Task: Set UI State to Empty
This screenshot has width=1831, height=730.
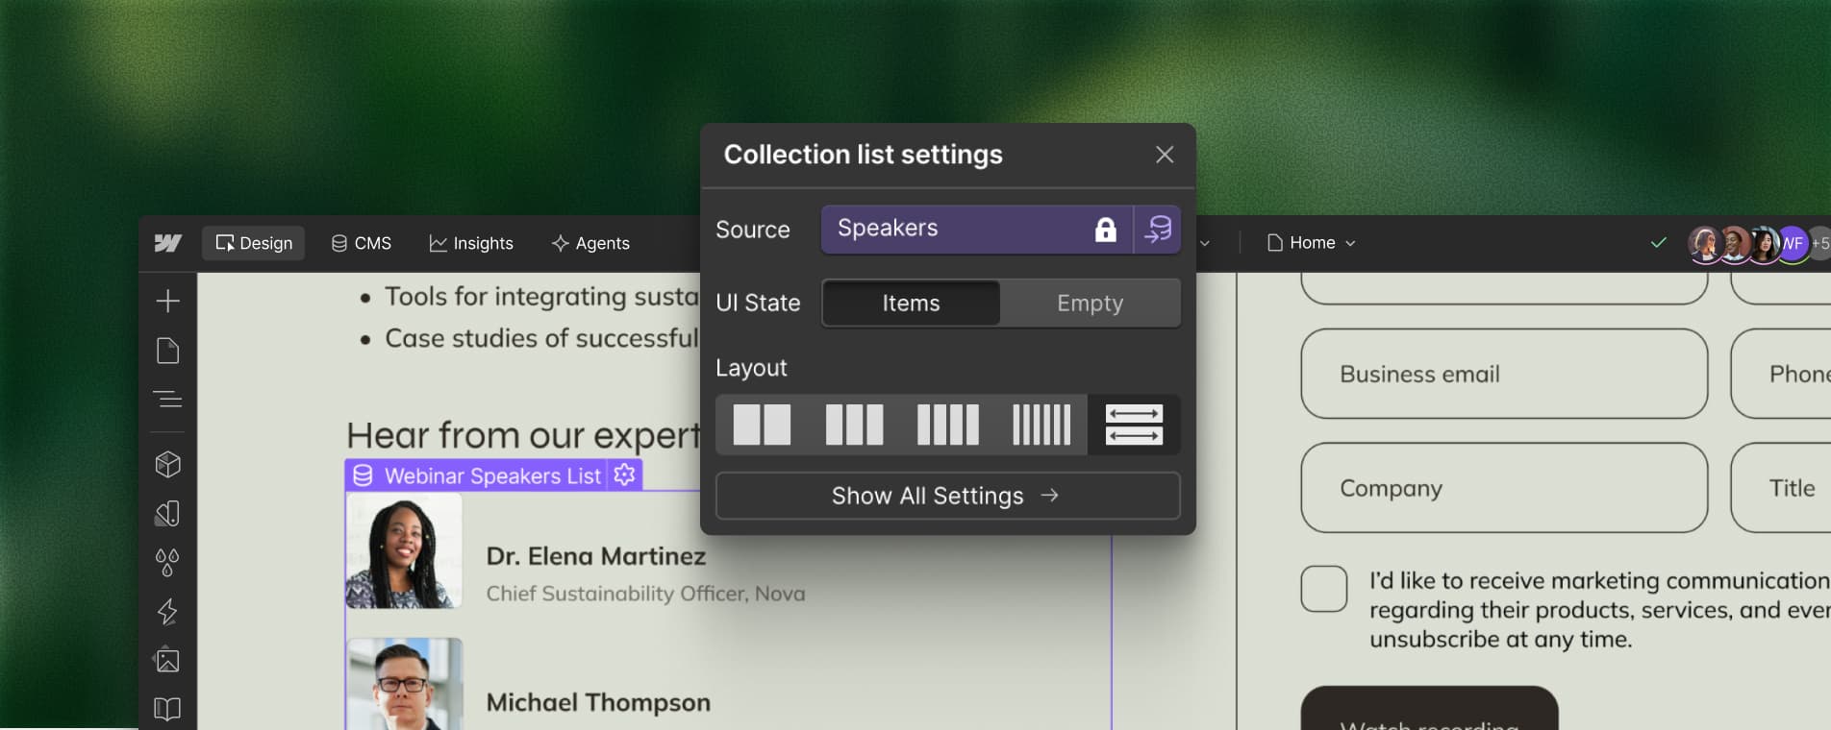Action: point(1090,304)
